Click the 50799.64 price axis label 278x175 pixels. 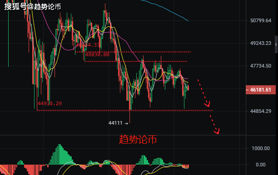(x=261, y=20)
